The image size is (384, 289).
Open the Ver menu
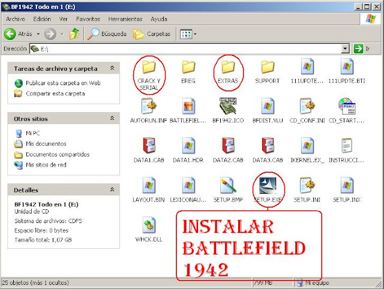pos(63,19)
